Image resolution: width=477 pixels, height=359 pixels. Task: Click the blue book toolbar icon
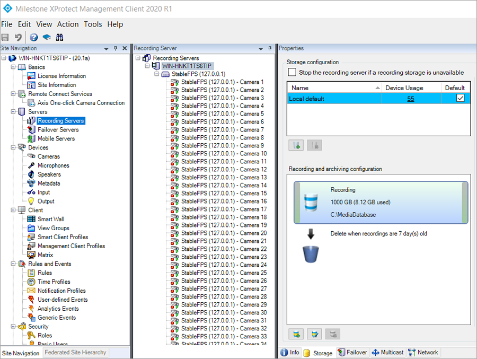point(47,37)
